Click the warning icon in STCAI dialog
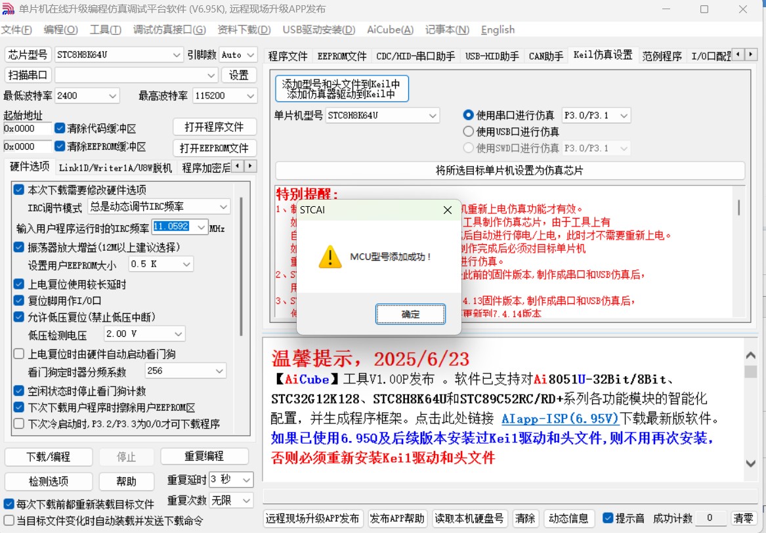Viewport: 766px width, 533px height. (x=330, y=257)
